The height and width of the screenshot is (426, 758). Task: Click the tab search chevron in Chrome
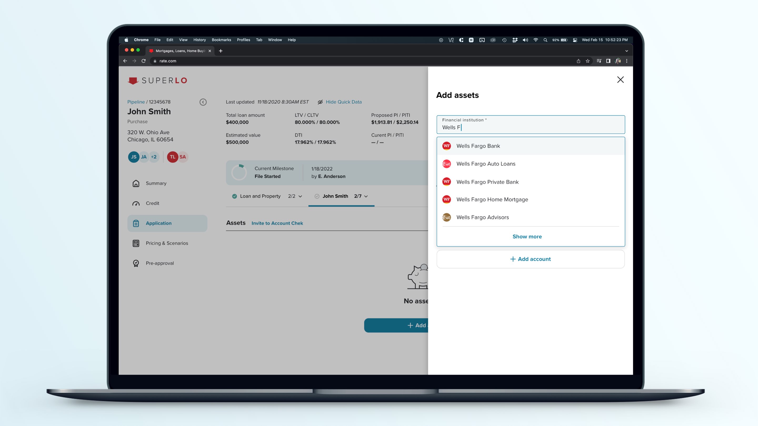coord(626,51)
